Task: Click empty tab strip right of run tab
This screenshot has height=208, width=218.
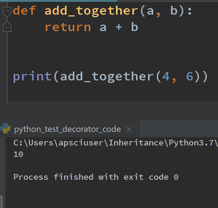Action: [179, 129]
